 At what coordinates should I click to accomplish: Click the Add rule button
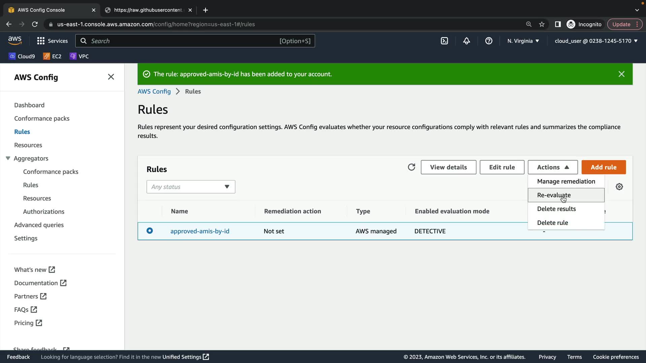click(x=603, y=167)
